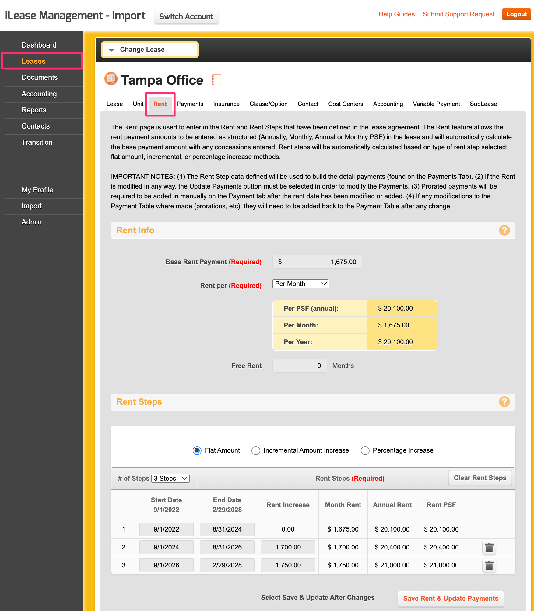Select Incremental Amount Increase option

pyautogui.click(x=256, y=450)
